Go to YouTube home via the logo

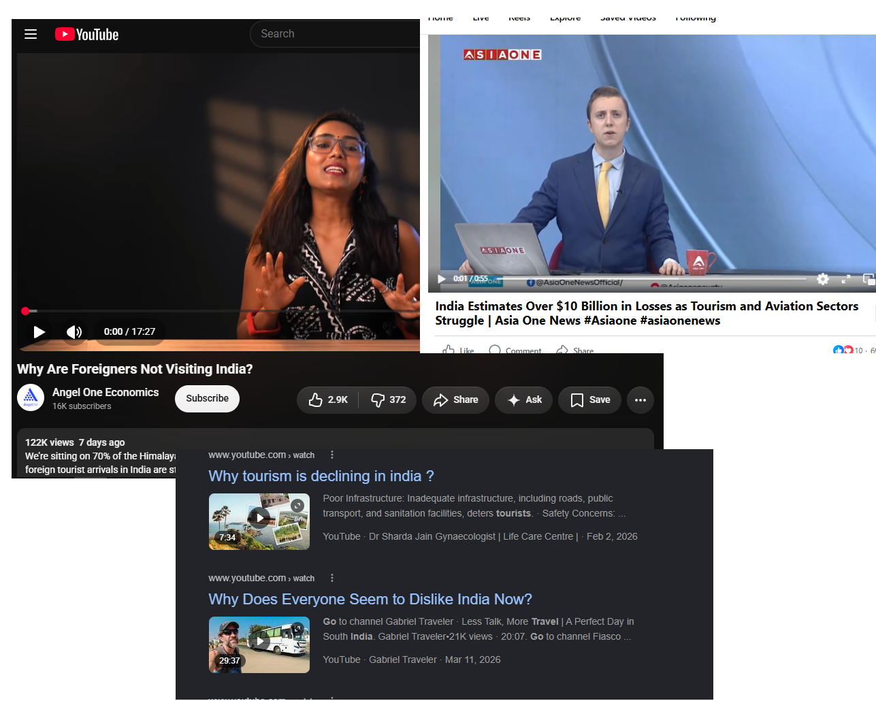86,34
